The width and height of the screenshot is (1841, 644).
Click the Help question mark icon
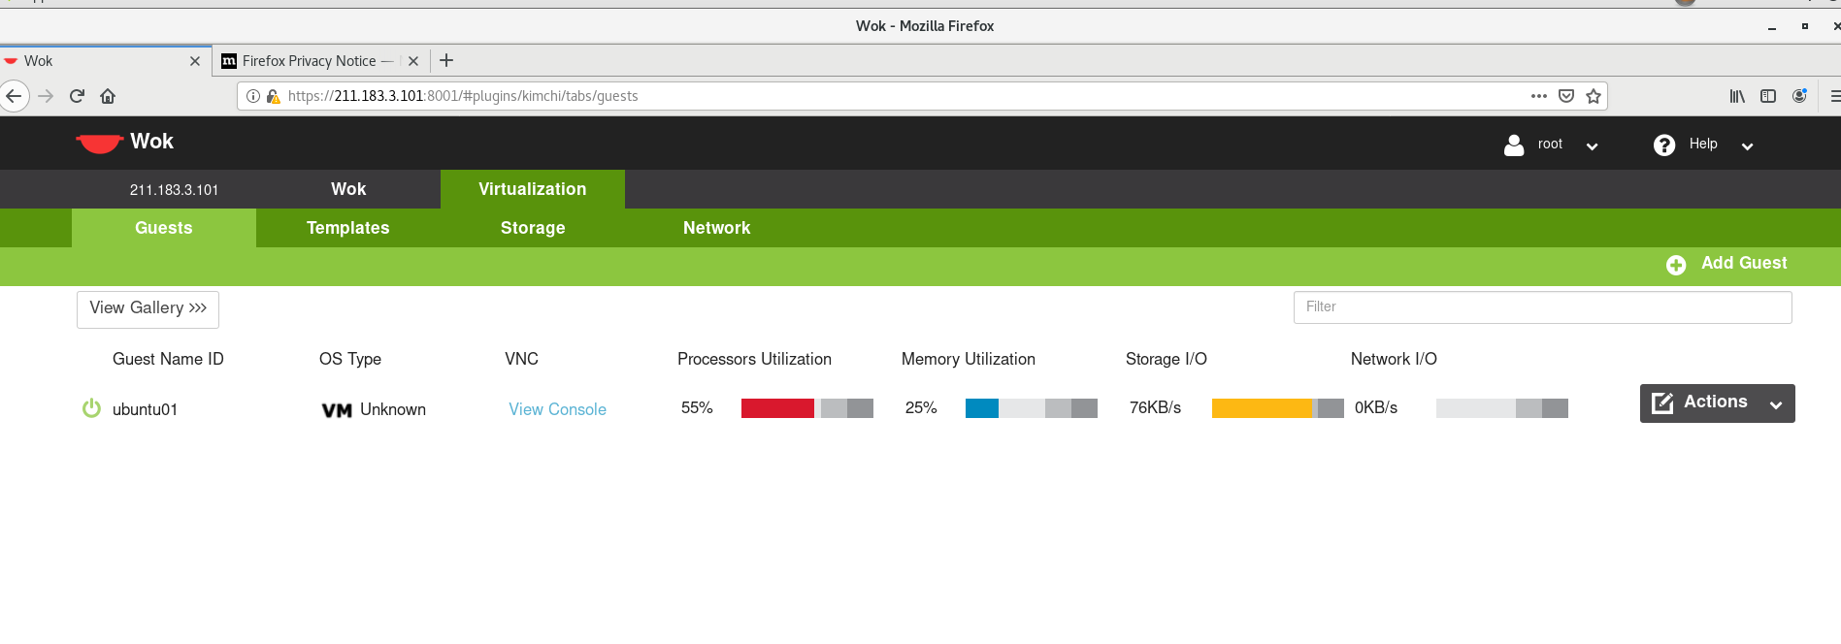[x=1663, y=145]
